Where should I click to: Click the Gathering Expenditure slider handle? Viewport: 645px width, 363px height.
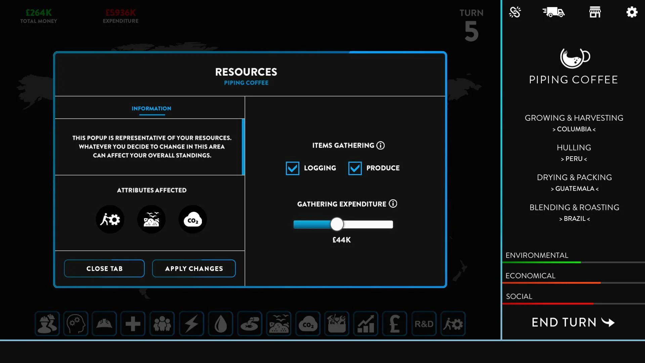pos(337,224)
